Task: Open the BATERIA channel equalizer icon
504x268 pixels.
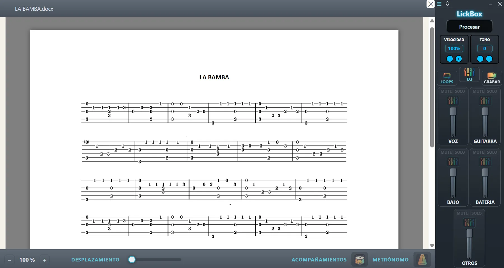Action: click(485, 162)
